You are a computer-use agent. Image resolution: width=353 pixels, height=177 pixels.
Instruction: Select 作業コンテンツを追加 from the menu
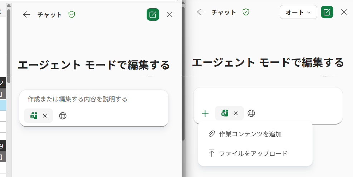click(x=250, y=134)
